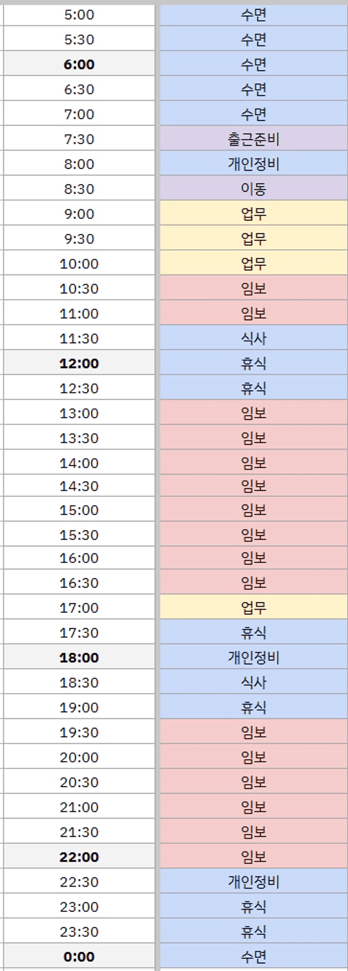Select the 식사 cell at 18:30
The image size is (348, 971).
[x=253, y=682]
